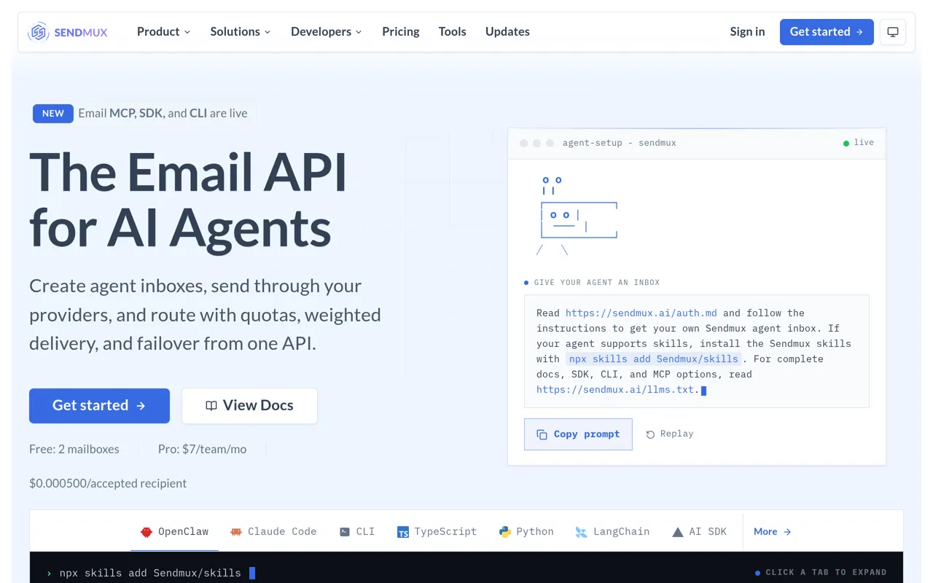
Task: Click the LangChain icon
Action: click(581, 532)
